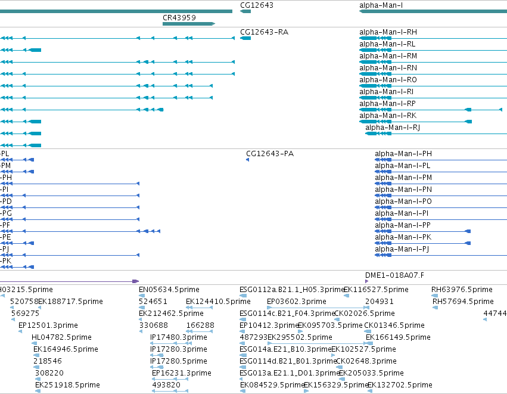Screen dimensions: 507x394
Task: Click the alpha-Man-I-PI protein label
Action: click(x=402, y=213)
